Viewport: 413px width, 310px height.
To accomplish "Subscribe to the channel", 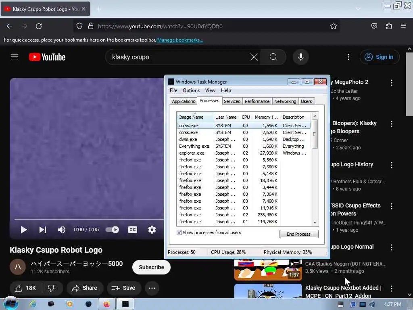I will [x=152, y=267].
